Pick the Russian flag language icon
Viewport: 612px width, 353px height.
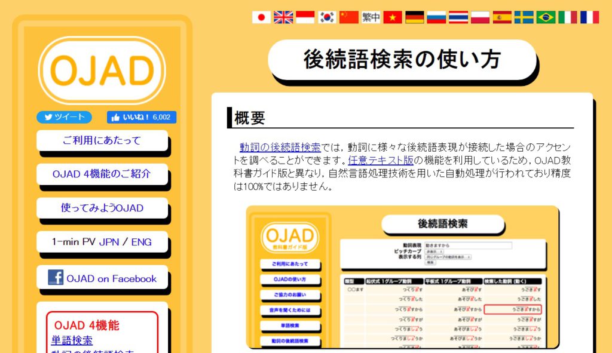(x=436, y=17)
